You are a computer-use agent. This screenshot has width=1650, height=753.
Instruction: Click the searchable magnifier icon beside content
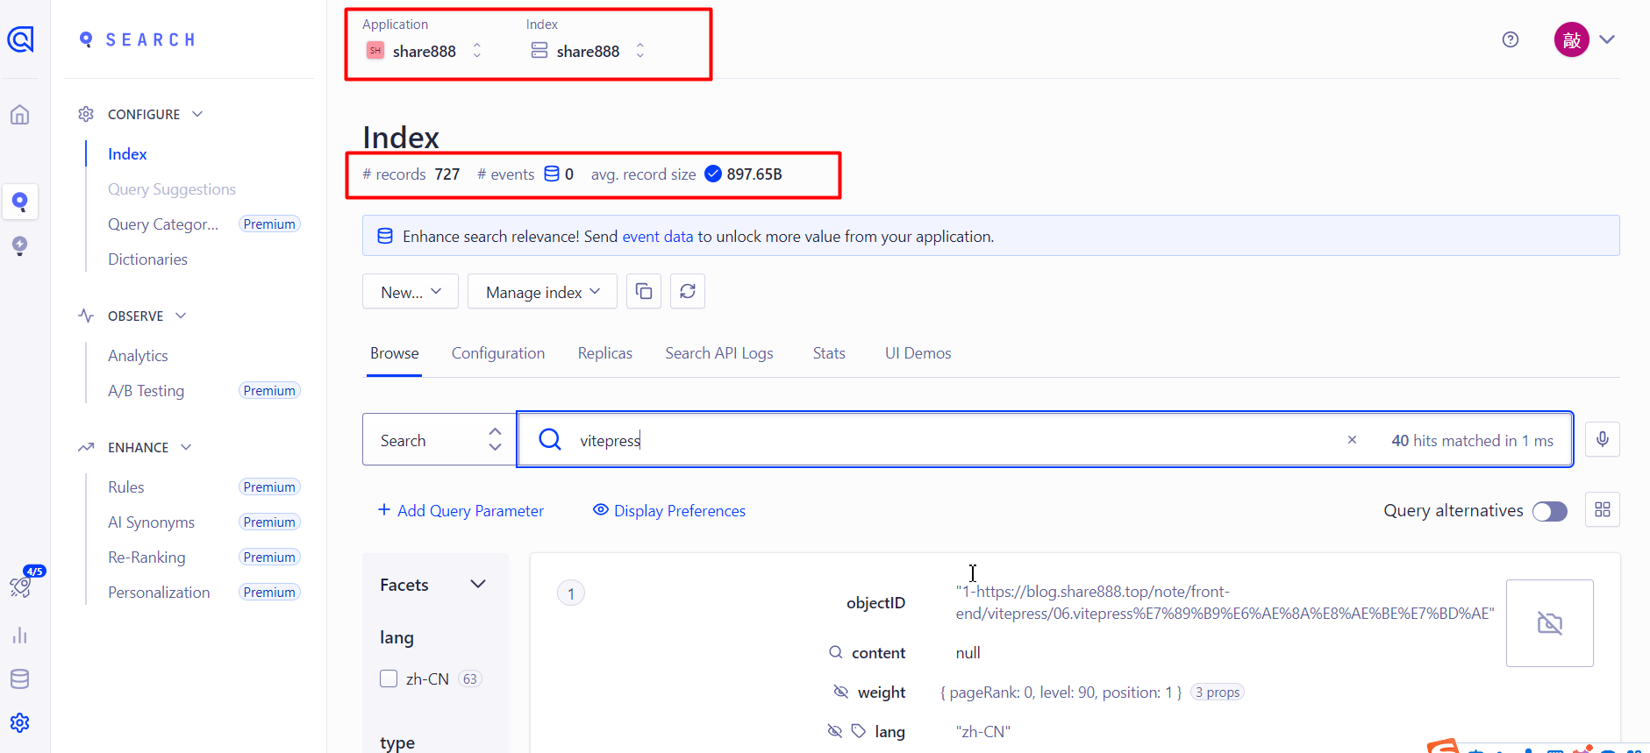(x=836, y=652)
